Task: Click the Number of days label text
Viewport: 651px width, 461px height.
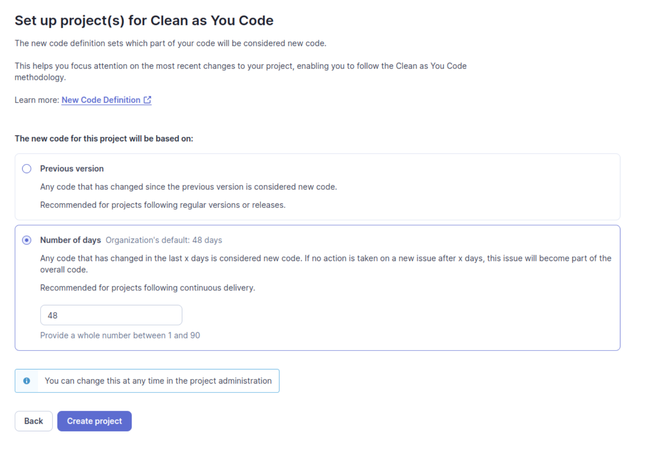Action: pyautogui.click(x=70, y=240)
